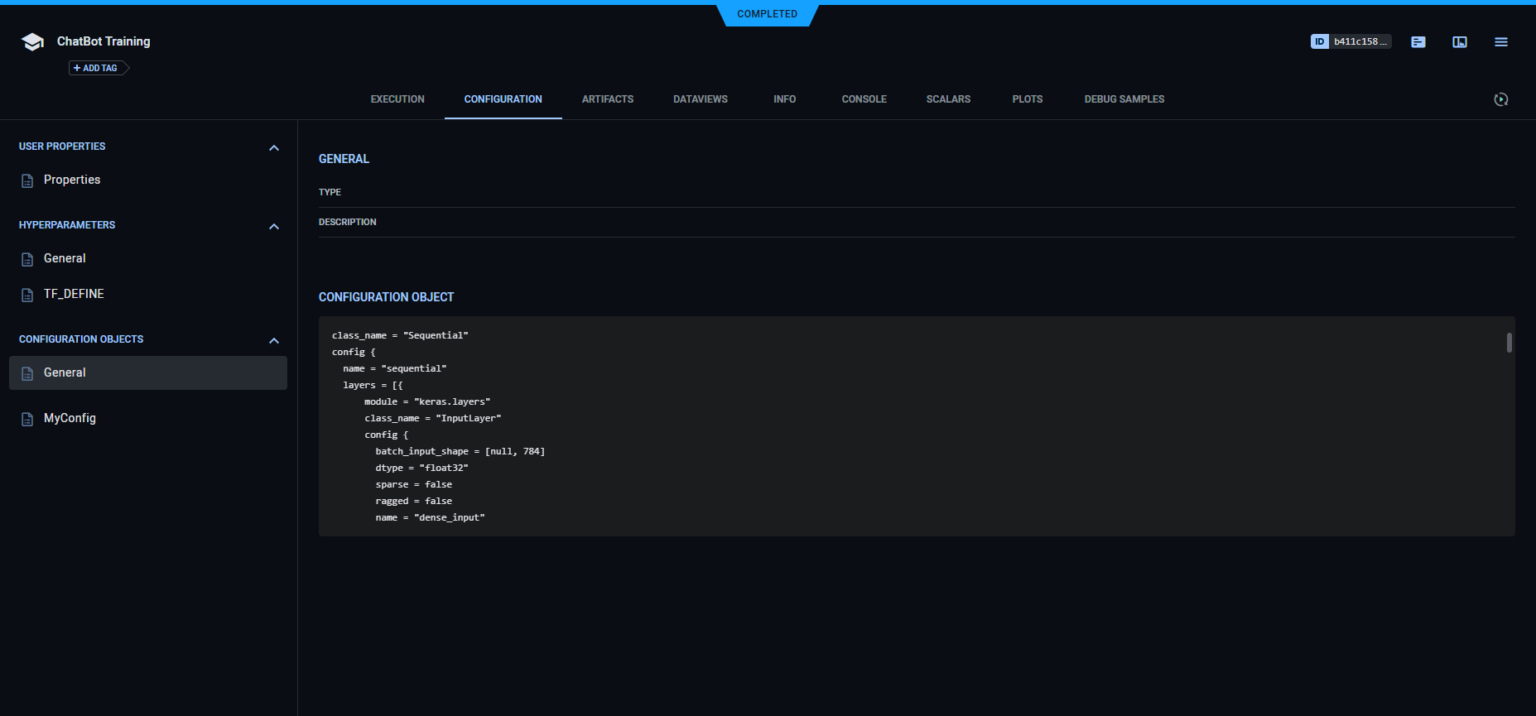This screenshot has height=716, width=1536.
Task: Copy the experiment ID b411c158 badge
Action: click(x=1351, y=41)
